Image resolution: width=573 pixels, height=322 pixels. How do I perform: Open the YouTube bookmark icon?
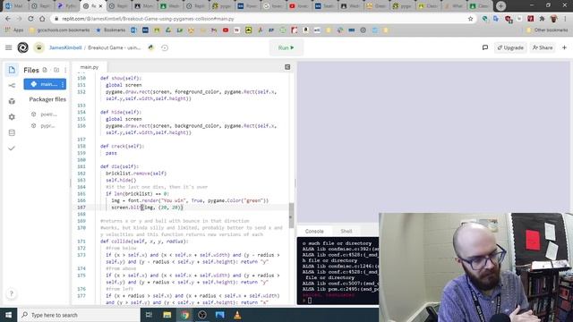pyautogui.click(x=226, y=30)
